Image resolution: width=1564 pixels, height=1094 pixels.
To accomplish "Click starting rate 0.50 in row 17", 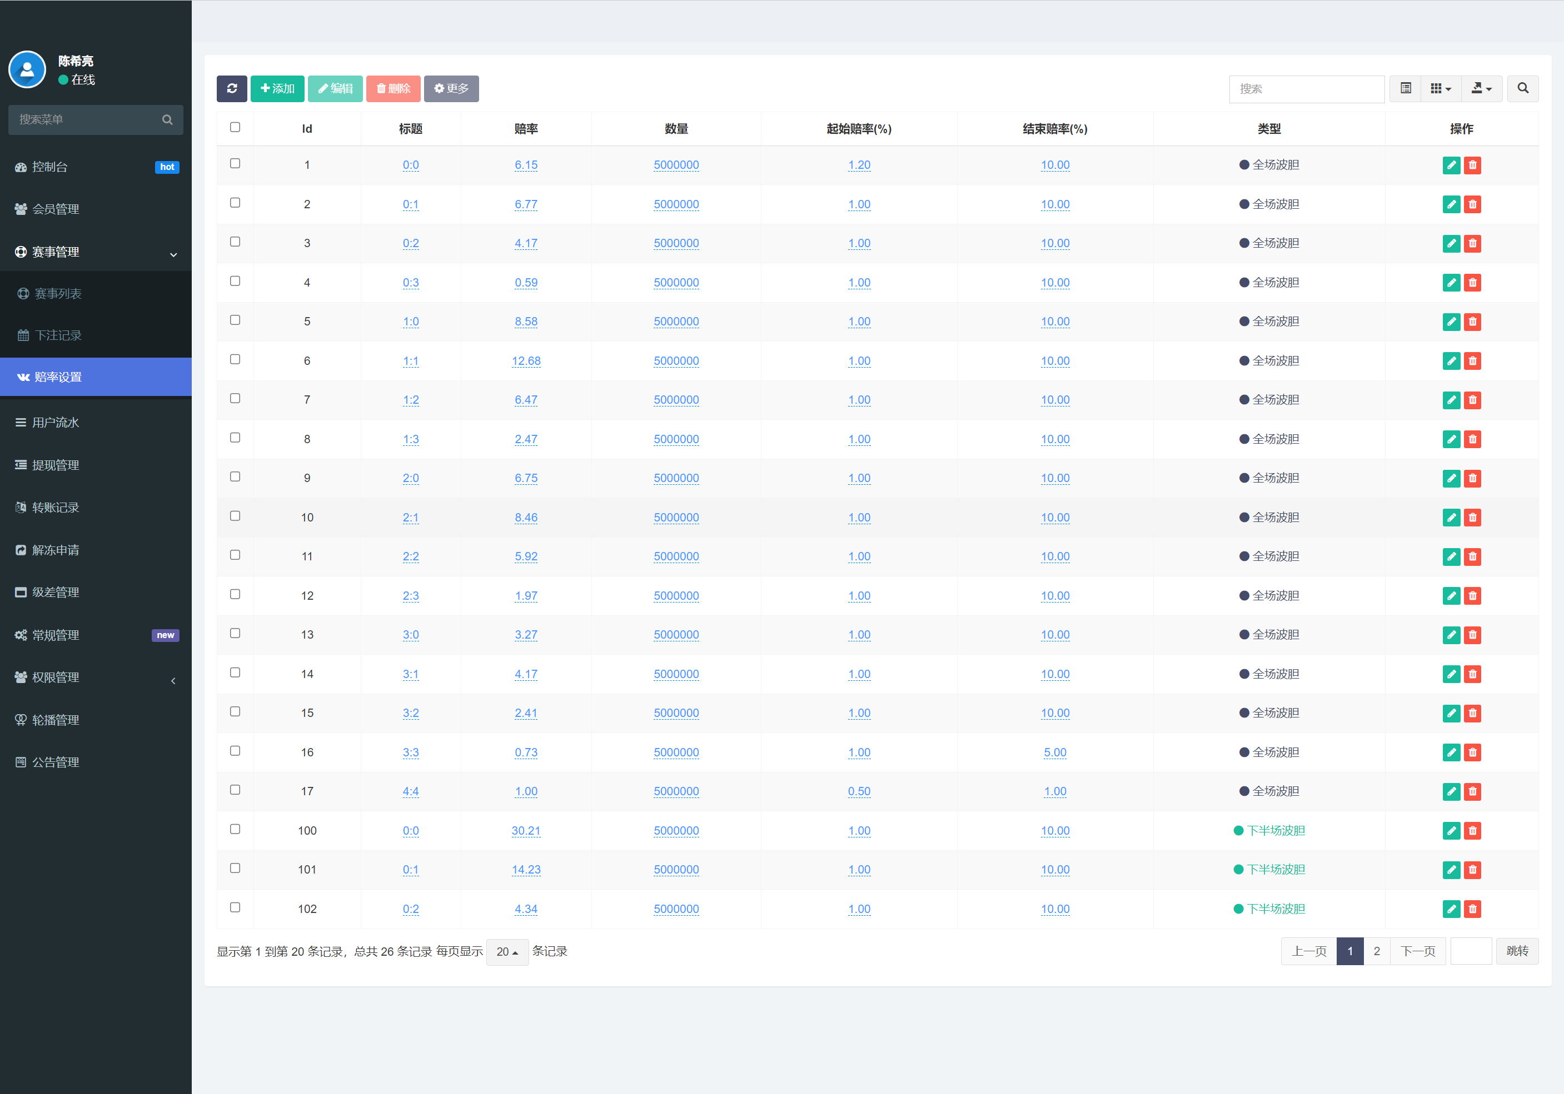I will pos(859,792).
